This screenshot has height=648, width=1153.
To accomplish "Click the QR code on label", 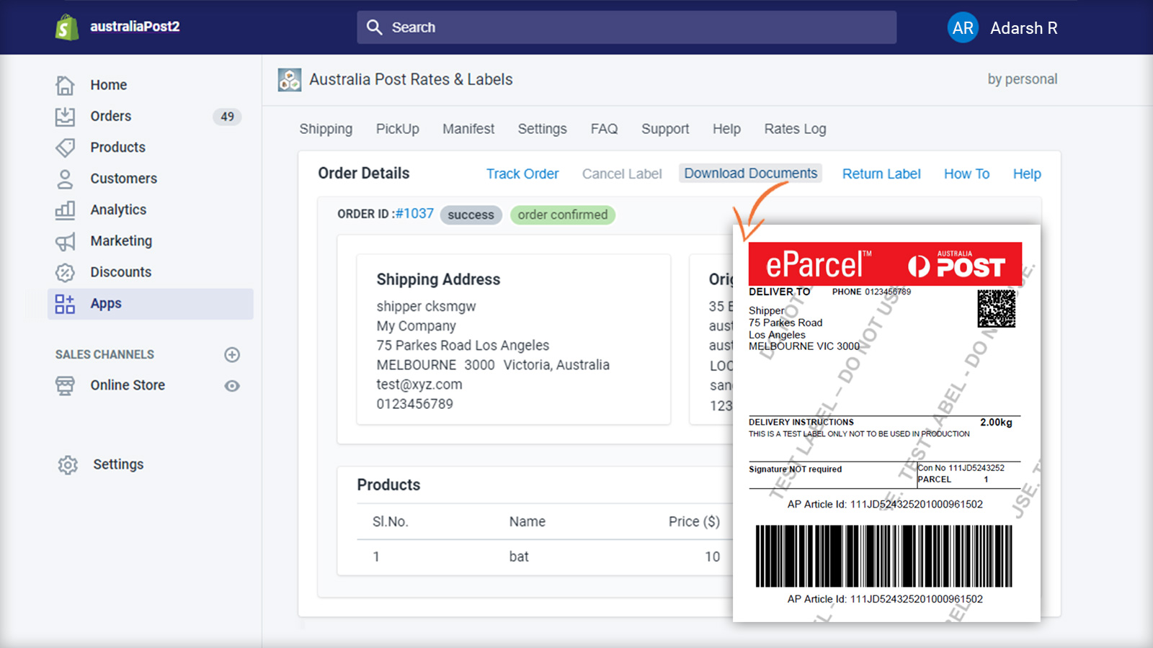I will coord(997,309).
